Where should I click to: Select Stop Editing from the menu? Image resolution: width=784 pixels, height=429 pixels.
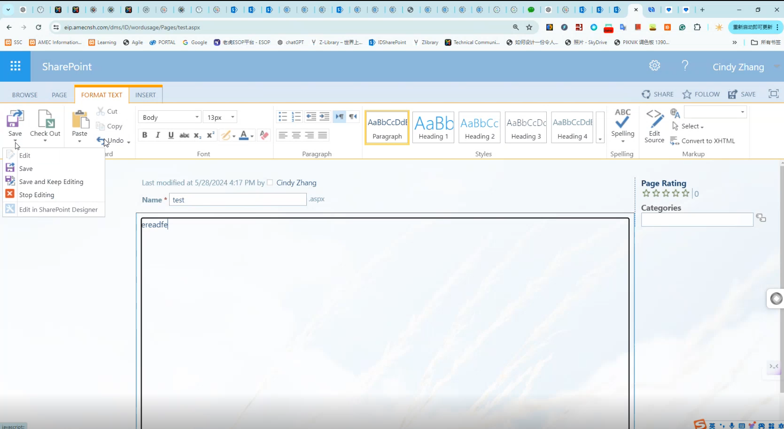pos(37,194)
